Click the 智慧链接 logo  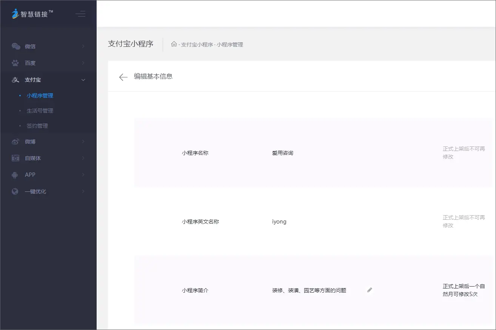tap(32, 14)
